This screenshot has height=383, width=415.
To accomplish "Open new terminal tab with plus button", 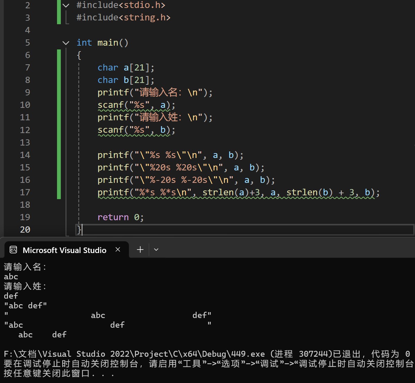I will (x=140, y=250).
